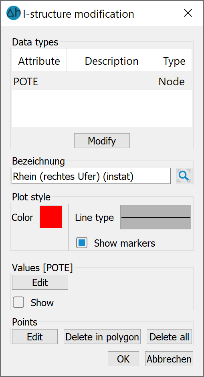Click Edit in the Points section
Image resolution: width=204 pixels, height=377 pixels.
tap(35, 337)
